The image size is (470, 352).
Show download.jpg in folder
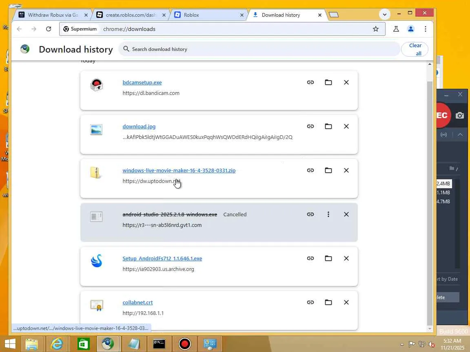328,126
